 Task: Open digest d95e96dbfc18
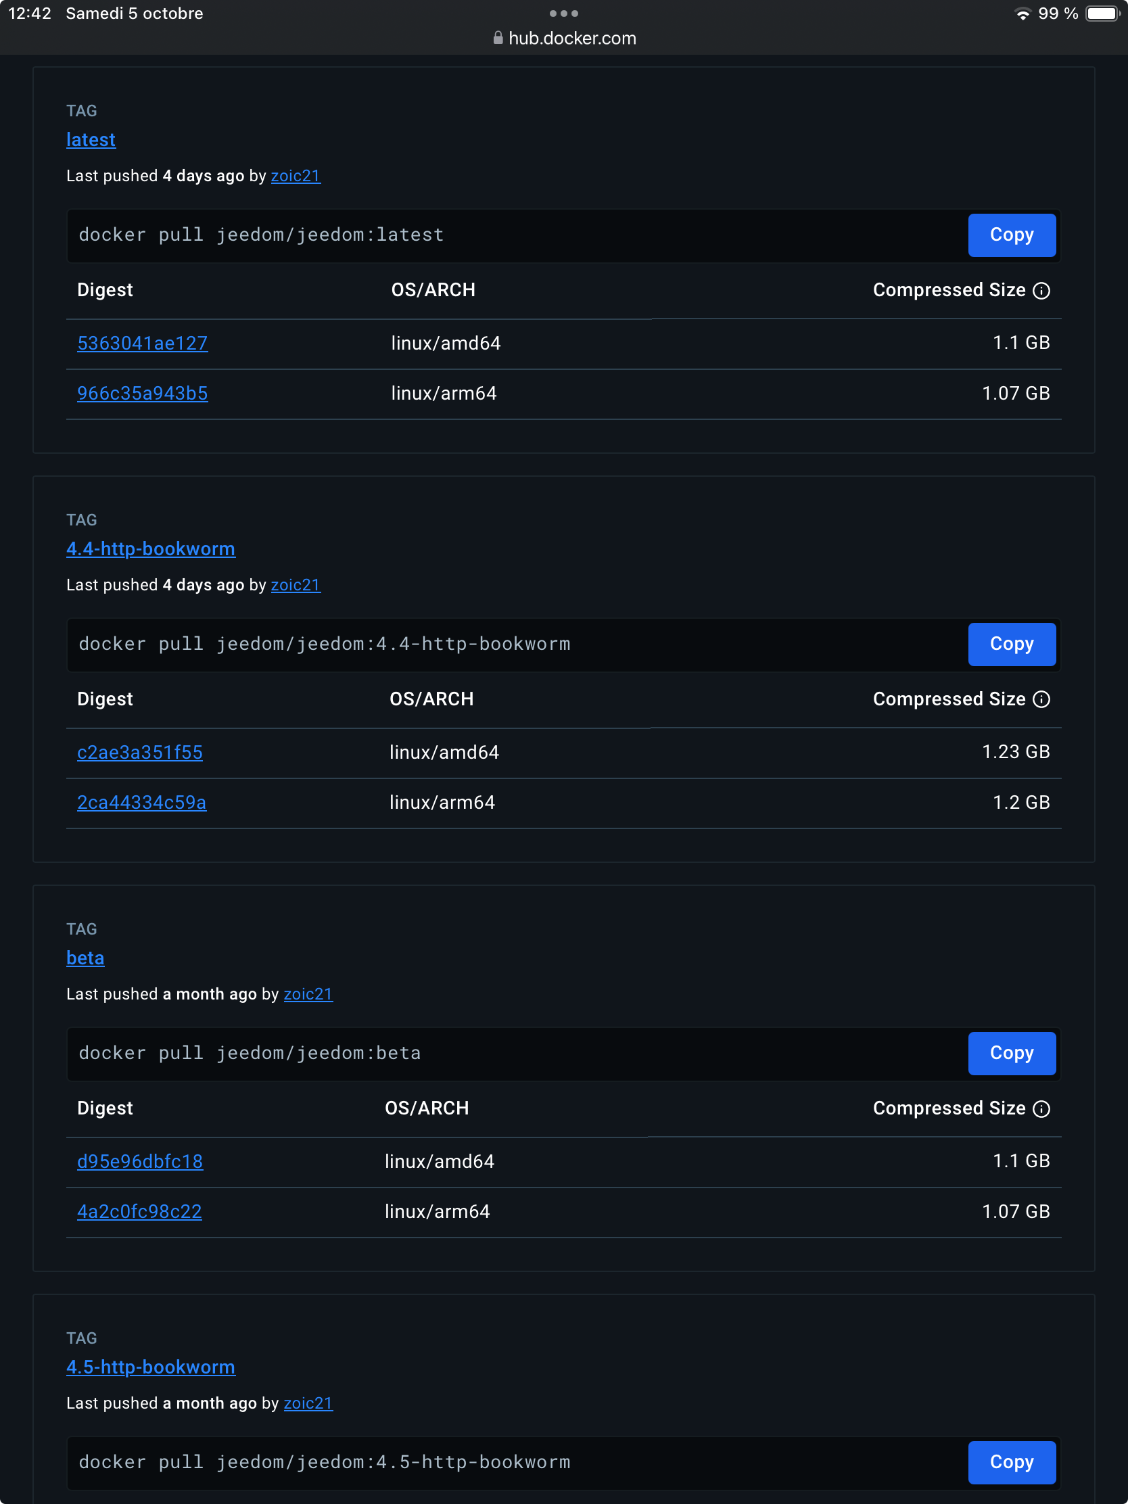(x=140, y=1162)
